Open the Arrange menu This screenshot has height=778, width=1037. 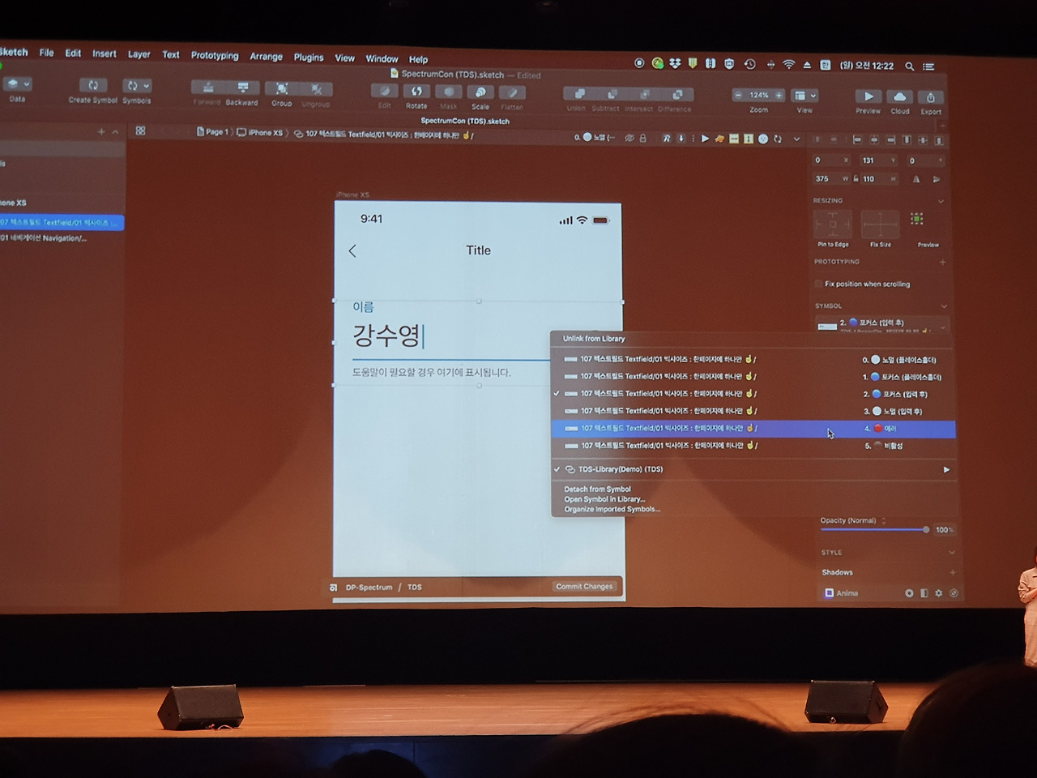pos(266,56)
